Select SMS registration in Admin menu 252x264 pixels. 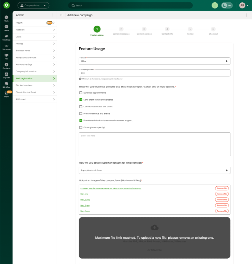pos(35,78)
